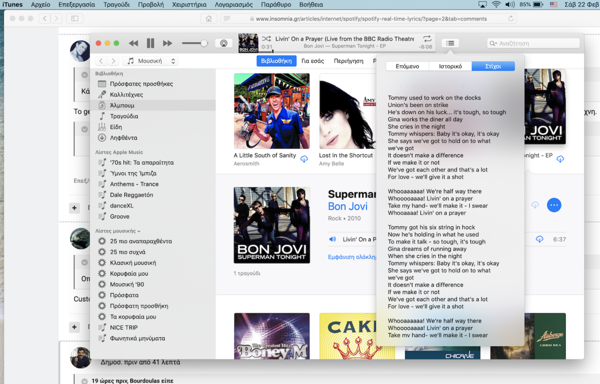
Task: Switch to the Βιβλιοθήκη tab
Action: point(276,61)
